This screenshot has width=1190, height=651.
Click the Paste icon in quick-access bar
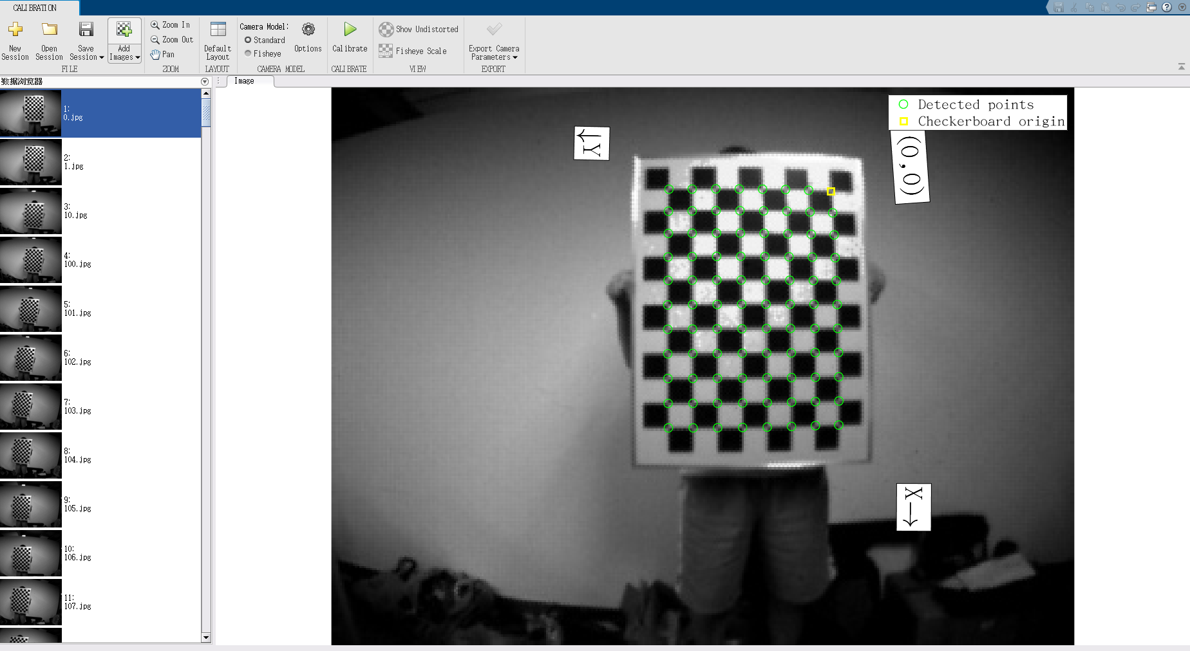(1105, 8)
